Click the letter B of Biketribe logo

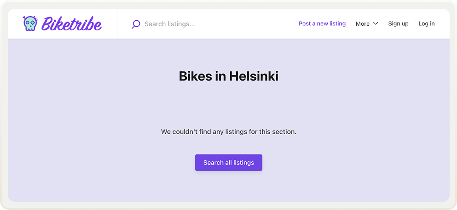coord(47,23)
